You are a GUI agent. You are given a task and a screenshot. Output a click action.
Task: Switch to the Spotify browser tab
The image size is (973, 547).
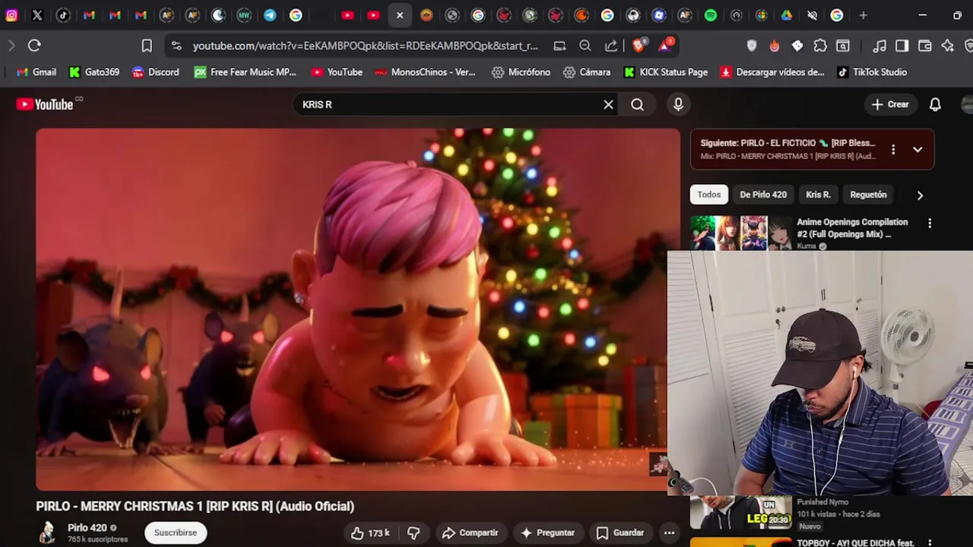pyautogui.click(x=711, y=15)
